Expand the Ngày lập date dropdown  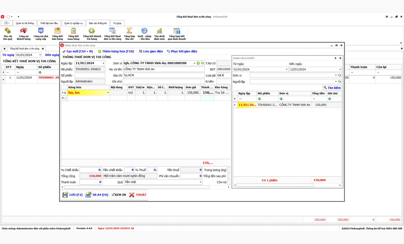click(x=103, y=63)
